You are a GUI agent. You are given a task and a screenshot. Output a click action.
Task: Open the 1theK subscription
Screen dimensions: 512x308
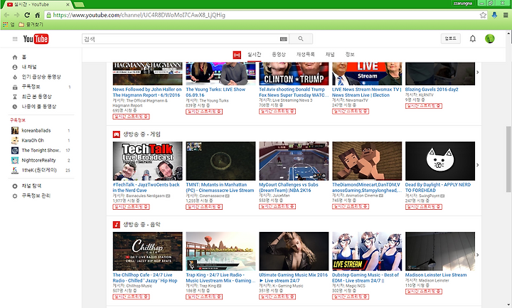point(41,170)
